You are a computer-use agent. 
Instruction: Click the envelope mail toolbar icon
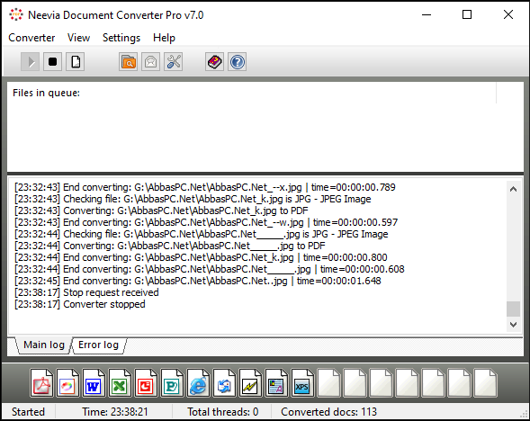(x=151, y=62)
